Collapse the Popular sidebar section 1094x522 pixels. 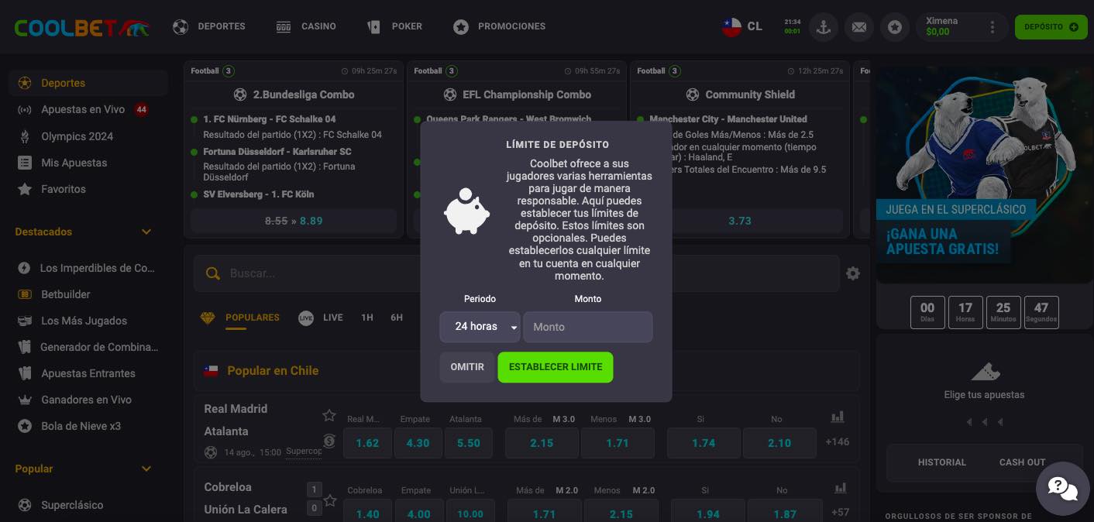point(146,469)
